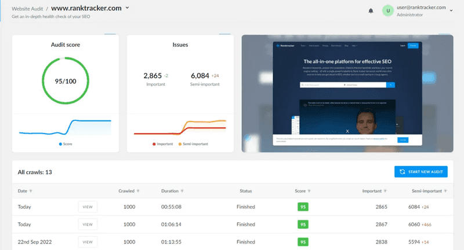Click the refresh icon inside Start New Audit
This screenshot has height=250, width=464.
tap(402, 172)
